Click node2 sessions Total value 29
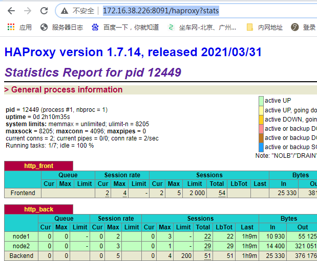 pos(207,246)
